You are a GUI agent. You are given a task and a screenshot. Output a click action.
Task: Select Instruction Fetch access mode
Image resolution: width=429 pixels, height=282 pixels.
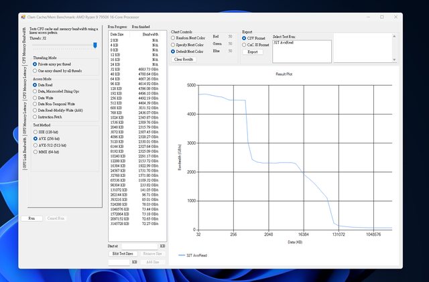click(35, 117)
